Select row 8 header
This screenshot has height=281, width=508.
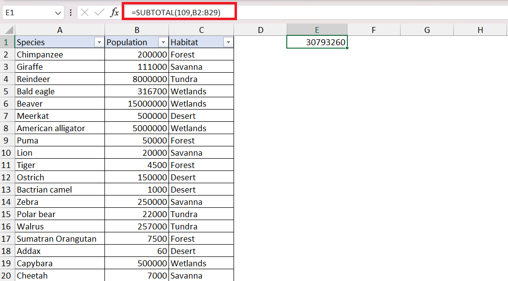(6, 128)
